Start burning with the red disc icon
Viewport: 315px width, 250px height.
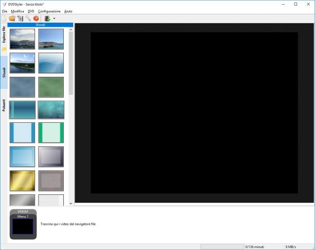click(x=36, y=19)
